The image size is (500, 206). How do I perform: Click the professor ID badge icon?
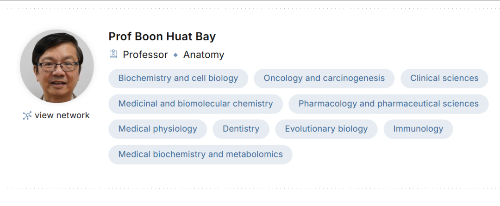pos(113,55)
